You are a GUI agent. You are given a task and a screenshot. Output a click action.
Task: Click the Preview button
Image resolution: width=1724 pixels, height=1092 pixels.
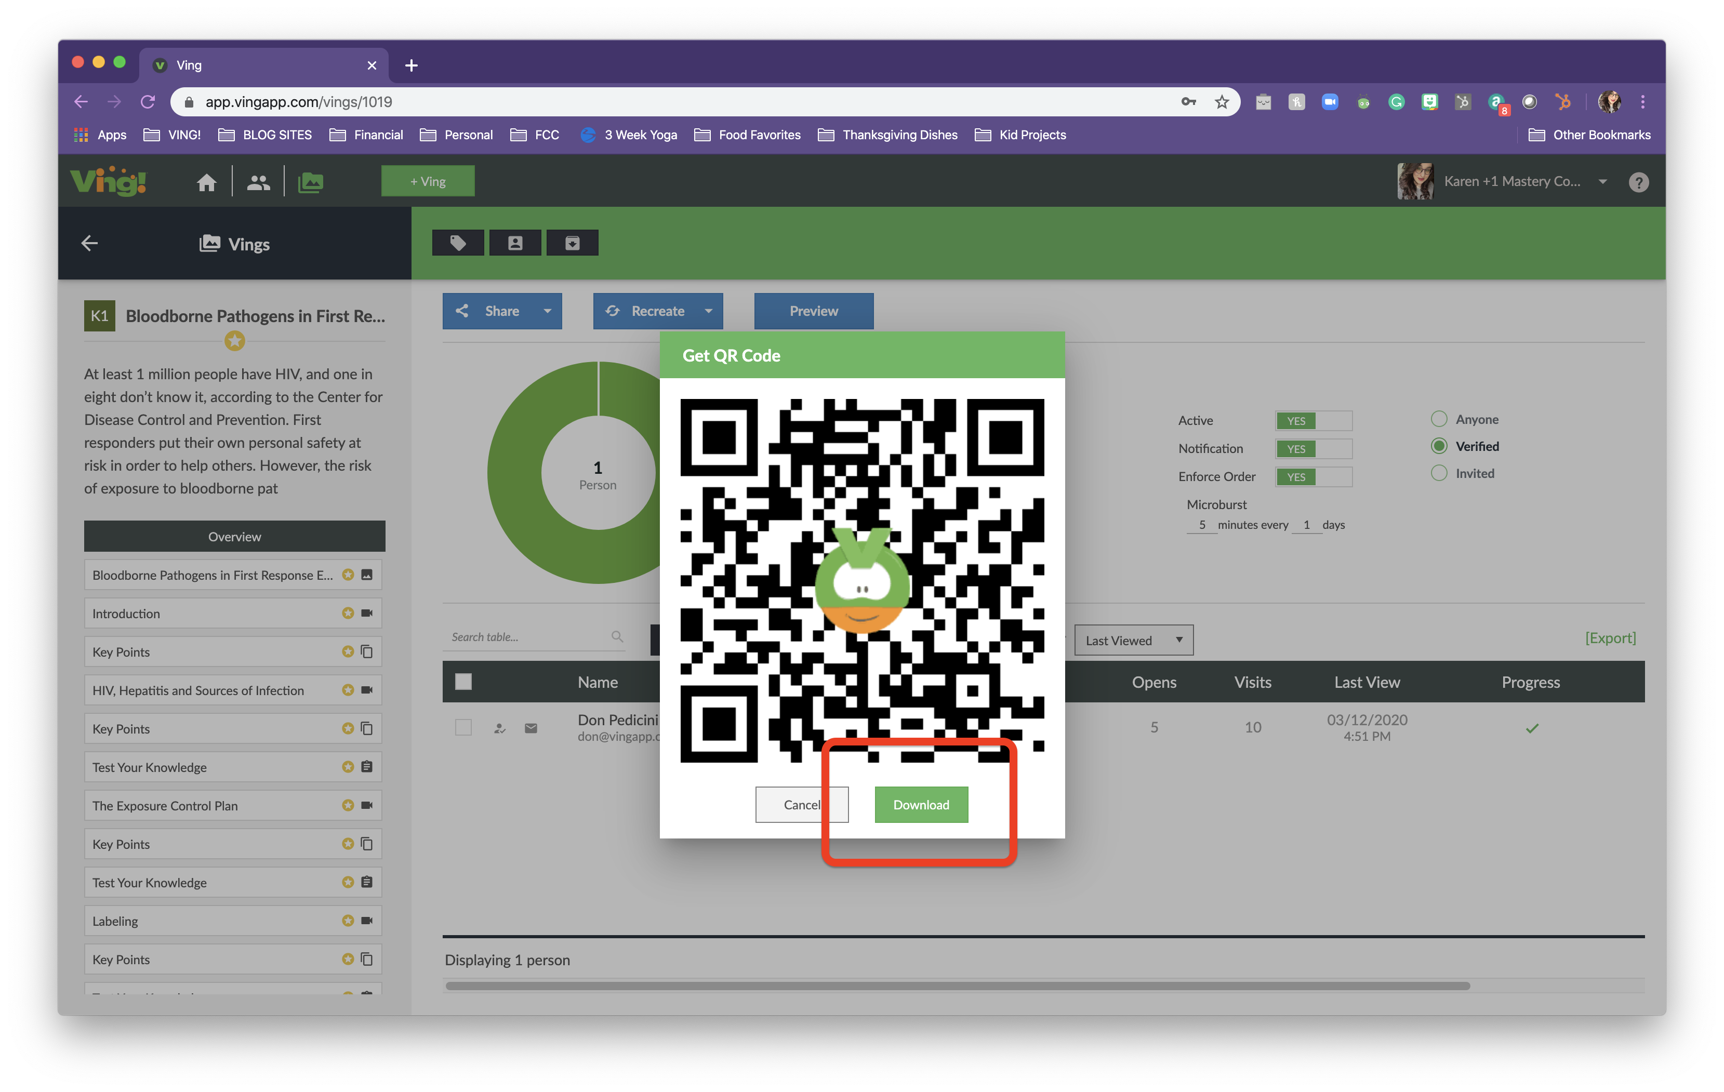tap(813, 311)
